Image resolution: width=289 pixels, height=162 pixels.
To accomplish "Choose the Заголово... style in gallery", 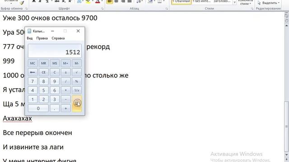I will point(222,2).
